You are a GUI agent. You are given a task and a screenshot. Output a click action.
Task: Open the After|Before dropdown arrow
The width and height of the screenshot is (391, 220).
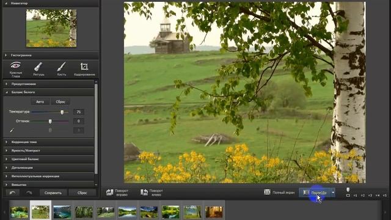[333, 193]
